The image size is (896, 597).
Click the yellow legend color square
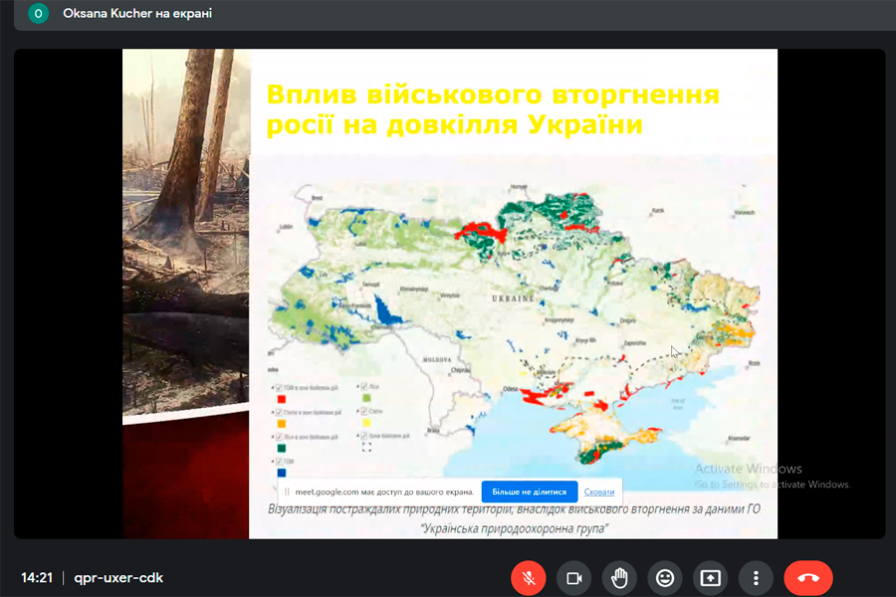click(x=366, y=423)
